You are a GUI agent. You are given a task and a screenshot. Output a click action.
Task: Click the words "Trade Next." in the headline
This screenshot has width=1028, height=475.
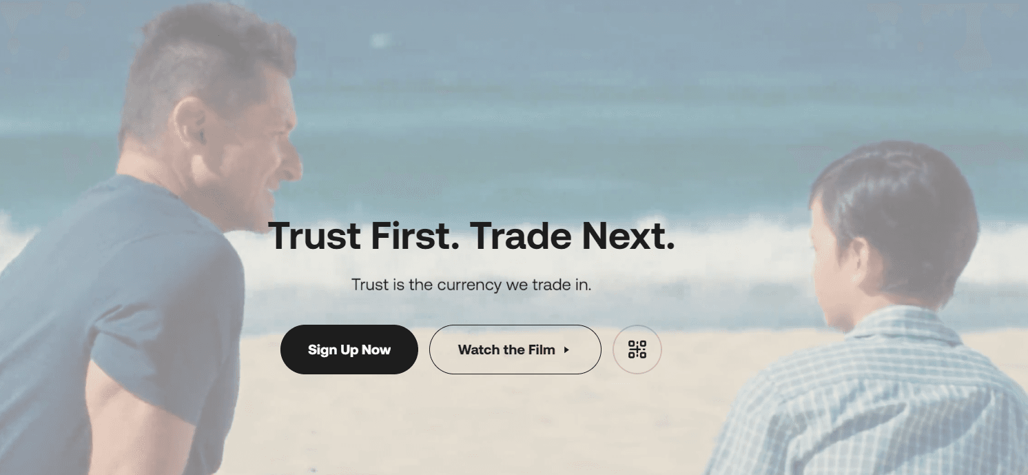[572, 236]
